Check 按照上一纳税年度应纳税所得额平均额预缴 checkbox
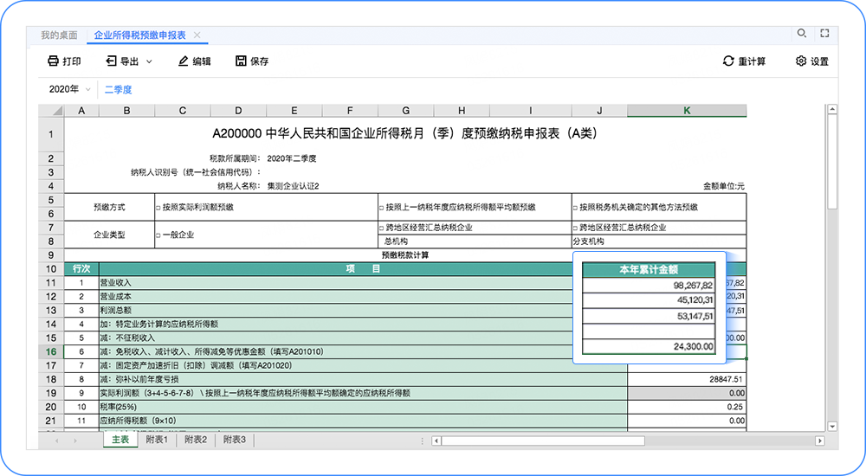This screenshot has width=866, height=476. click(381, 208)
